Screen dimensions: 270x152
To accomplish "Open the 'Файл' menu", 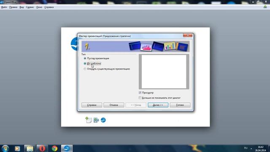I will point(4,7).
